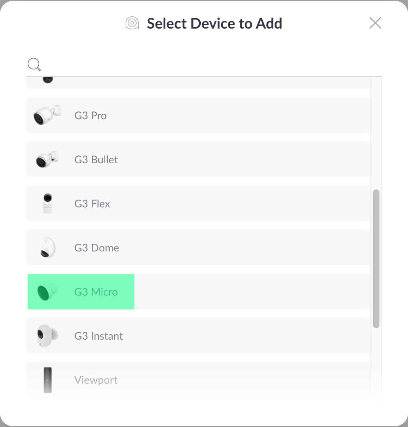Select the highlighted G3 Micro entry

pos(80,291)
